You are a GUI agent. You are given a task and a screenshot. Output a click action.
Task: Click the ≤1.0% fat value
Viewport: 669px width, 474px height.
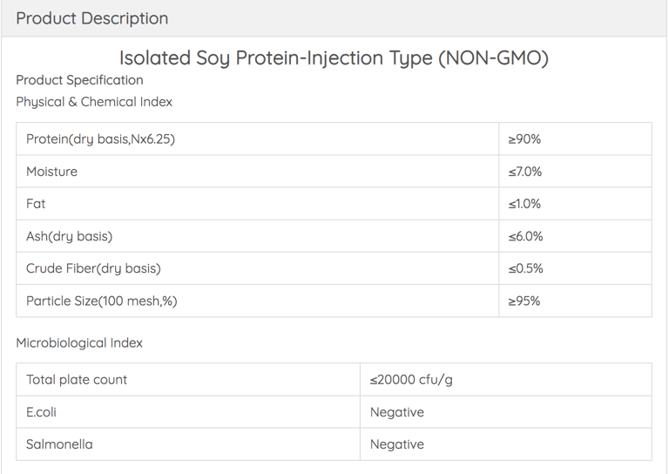[524, 204]
